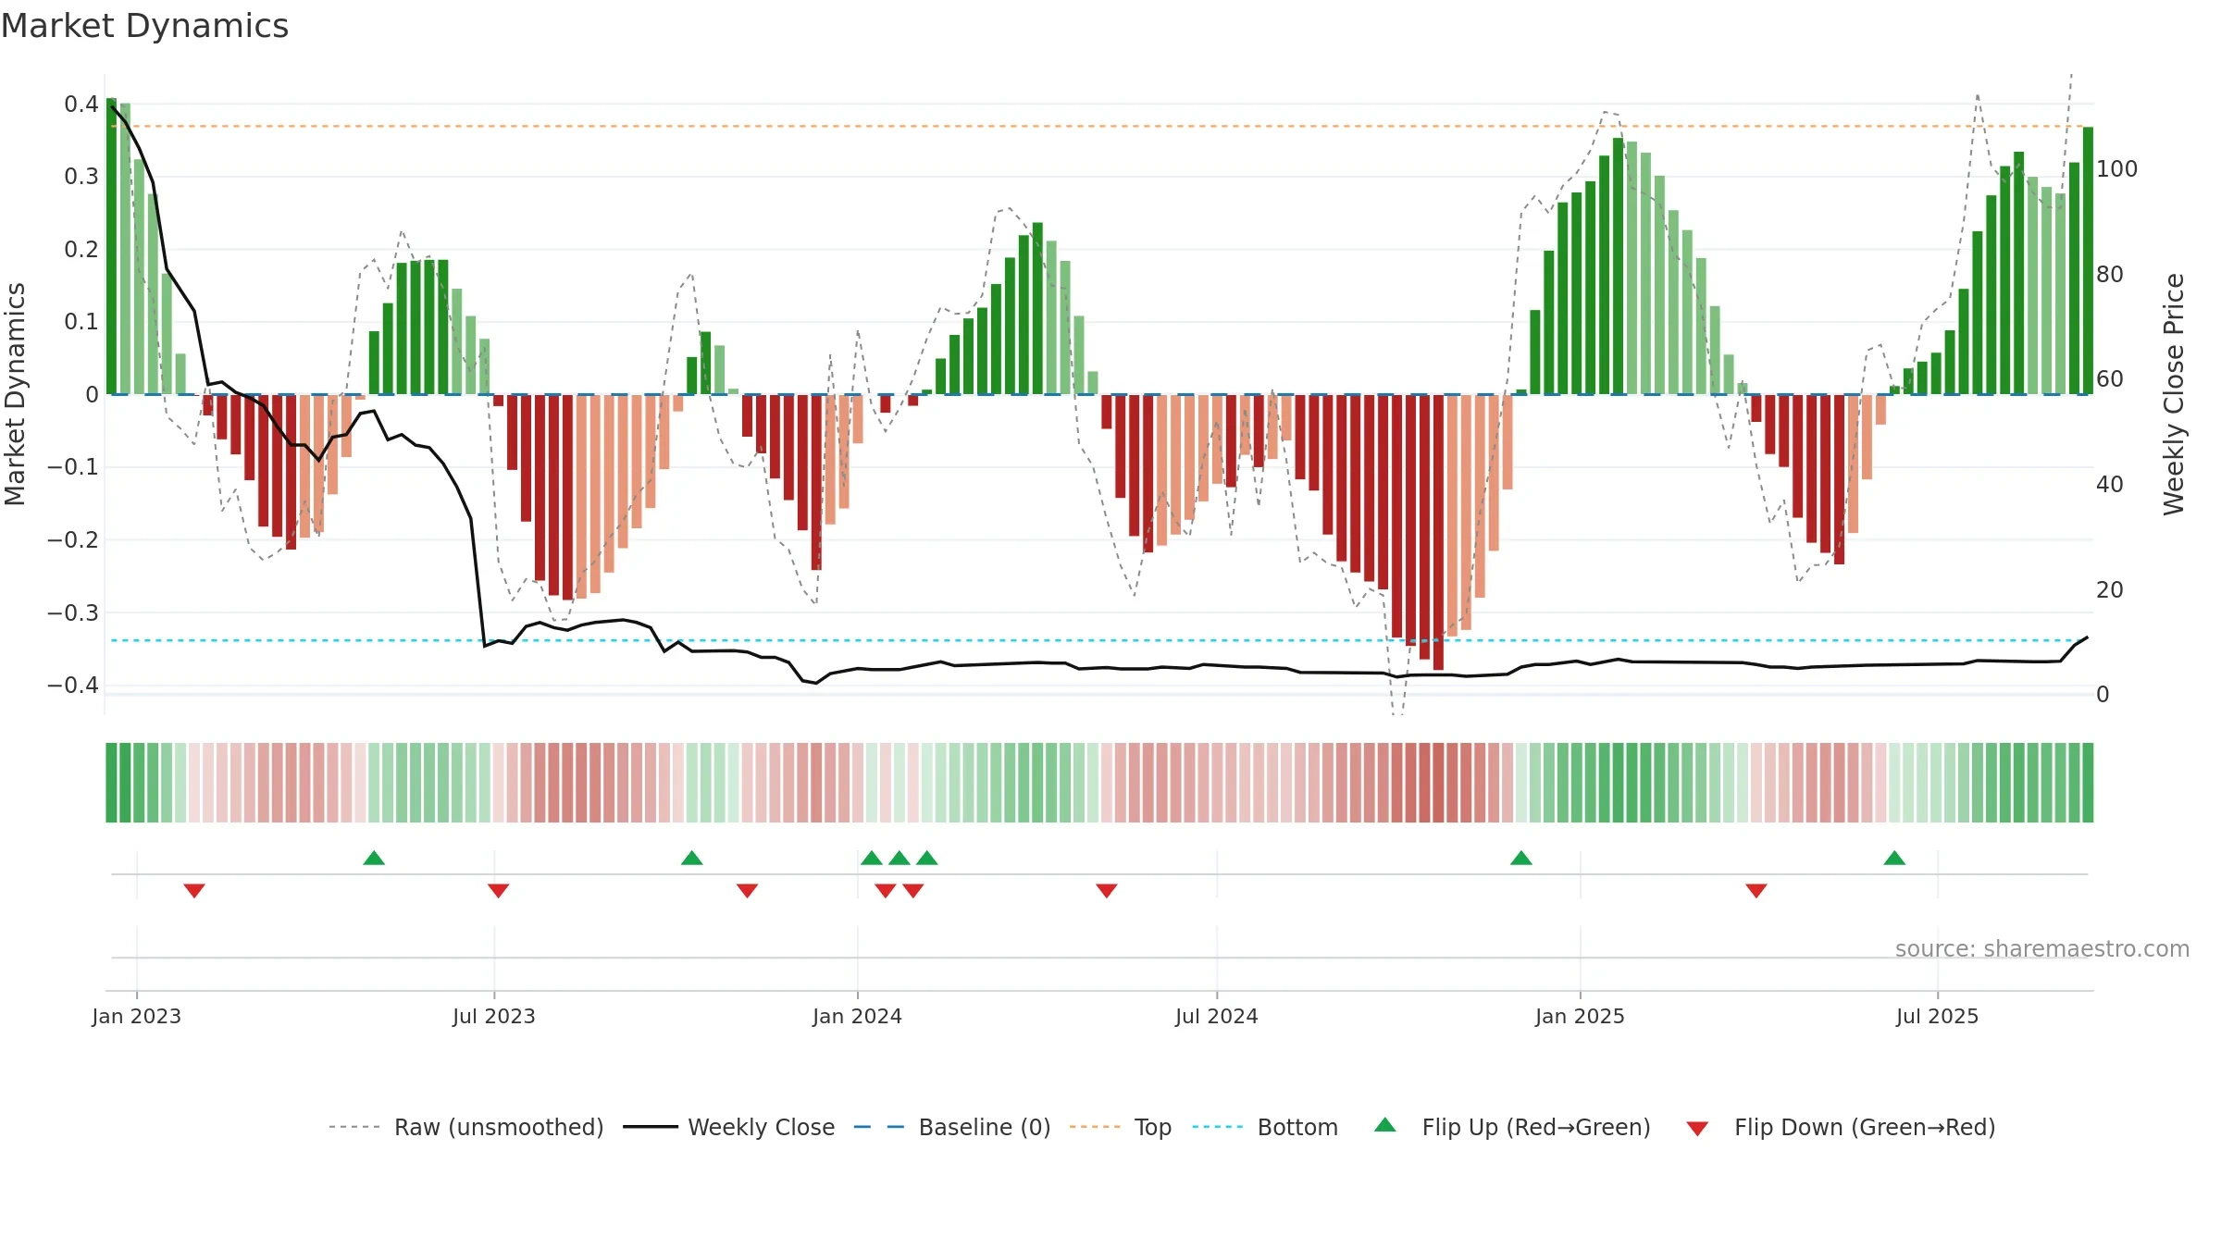Toggle the Baseline (0) legend entry
This screenshot has width=2221, height=1249.
(x=951, y=1127)
